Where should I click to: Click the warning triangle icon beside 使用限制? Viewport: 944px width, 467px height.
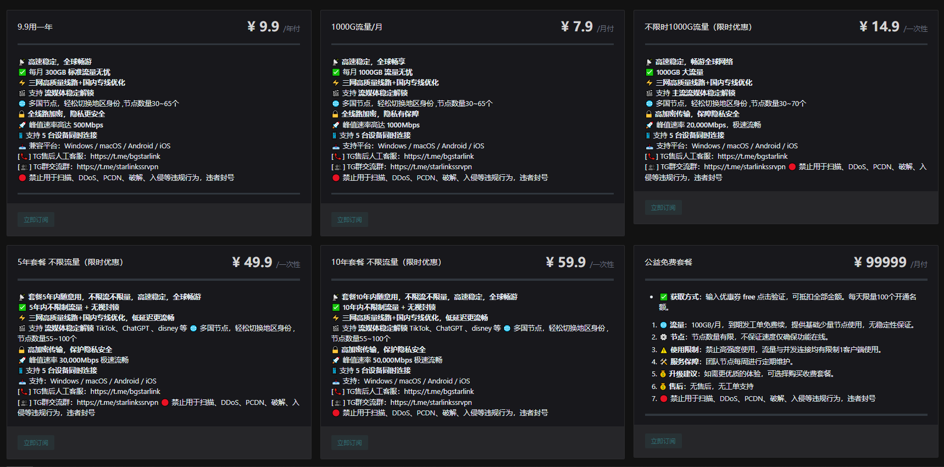[663, 350]
